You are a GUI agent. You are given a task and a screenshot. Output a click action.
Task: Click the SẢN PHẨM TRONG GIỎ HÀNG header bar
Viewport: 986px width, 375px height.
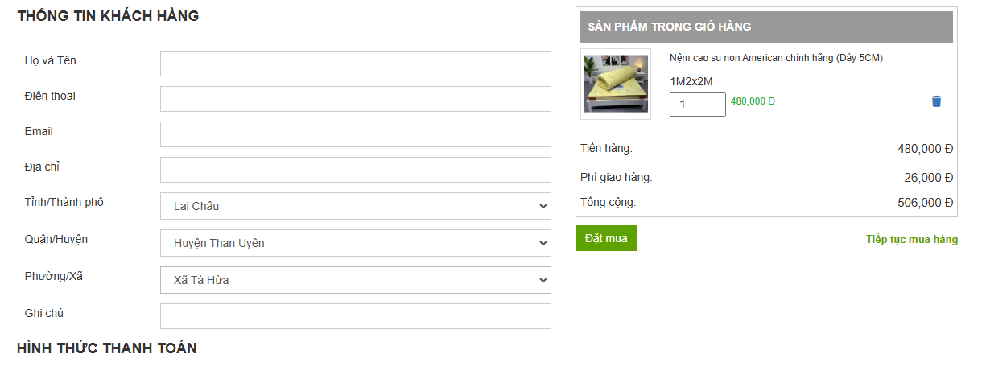[765, 27]
